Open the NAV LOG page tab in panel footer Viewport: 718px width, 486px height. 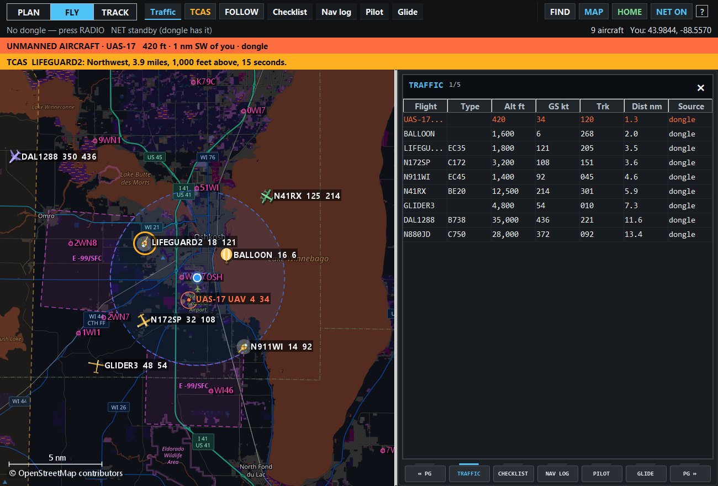click(557, 473)
